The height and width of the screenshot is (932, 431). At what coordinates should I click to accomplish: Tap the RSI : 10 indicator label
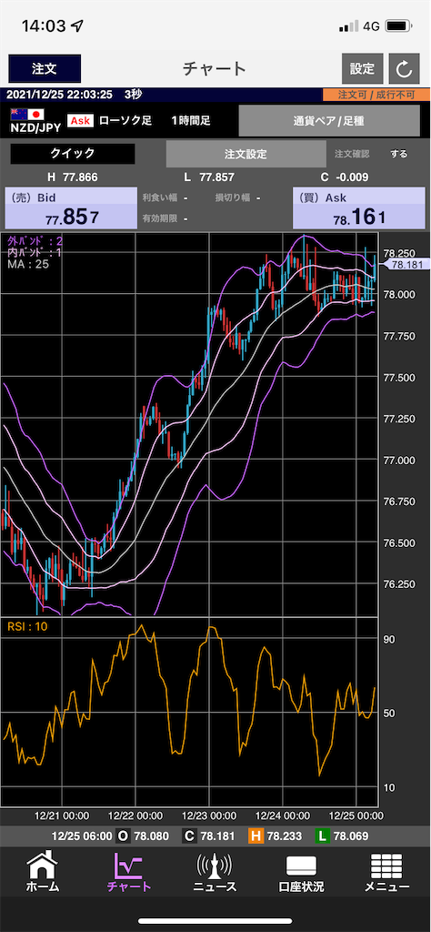click(x=26, y=624)
